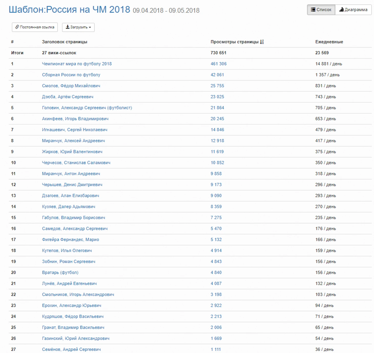Click the 20 245 pageviews link
Viewport: 374px width, 353px height.
click(217, 119)
